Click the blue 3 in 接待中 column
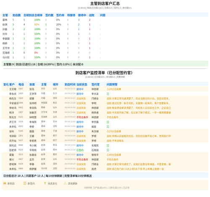Image resolution: width=210 pixels, height=197 pixels. pos(79,20)
